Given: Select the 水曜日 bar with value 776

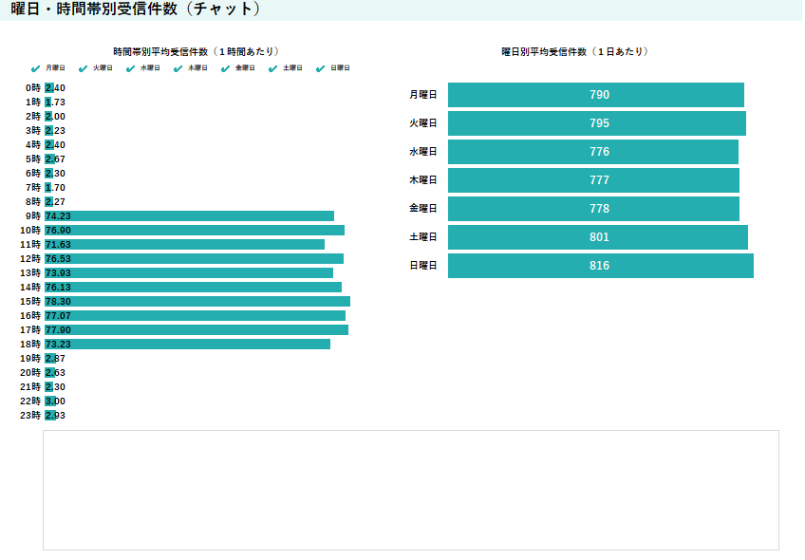Looking at the screenshot, I should click(592, 152).
